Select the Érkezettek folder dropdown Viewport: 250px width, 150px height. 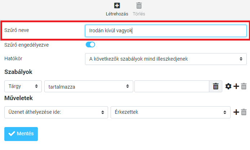click(x=170, y=112)
